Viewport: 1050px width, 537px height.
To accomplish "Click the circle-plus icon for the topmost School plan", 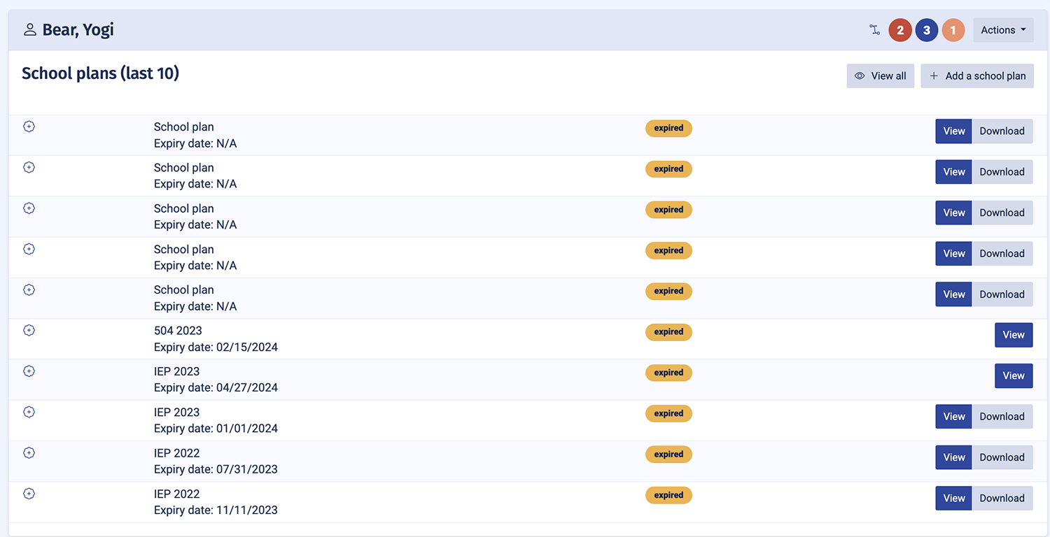I will (x=29, y=127).
